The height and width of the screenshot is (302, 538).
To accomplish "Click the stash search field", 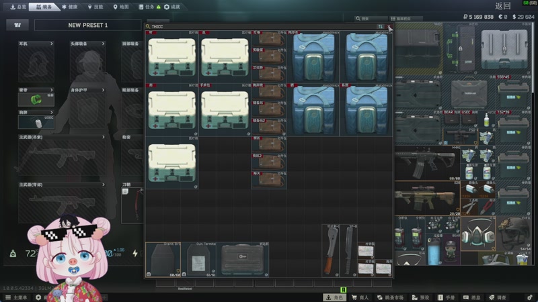I will 371,19.
